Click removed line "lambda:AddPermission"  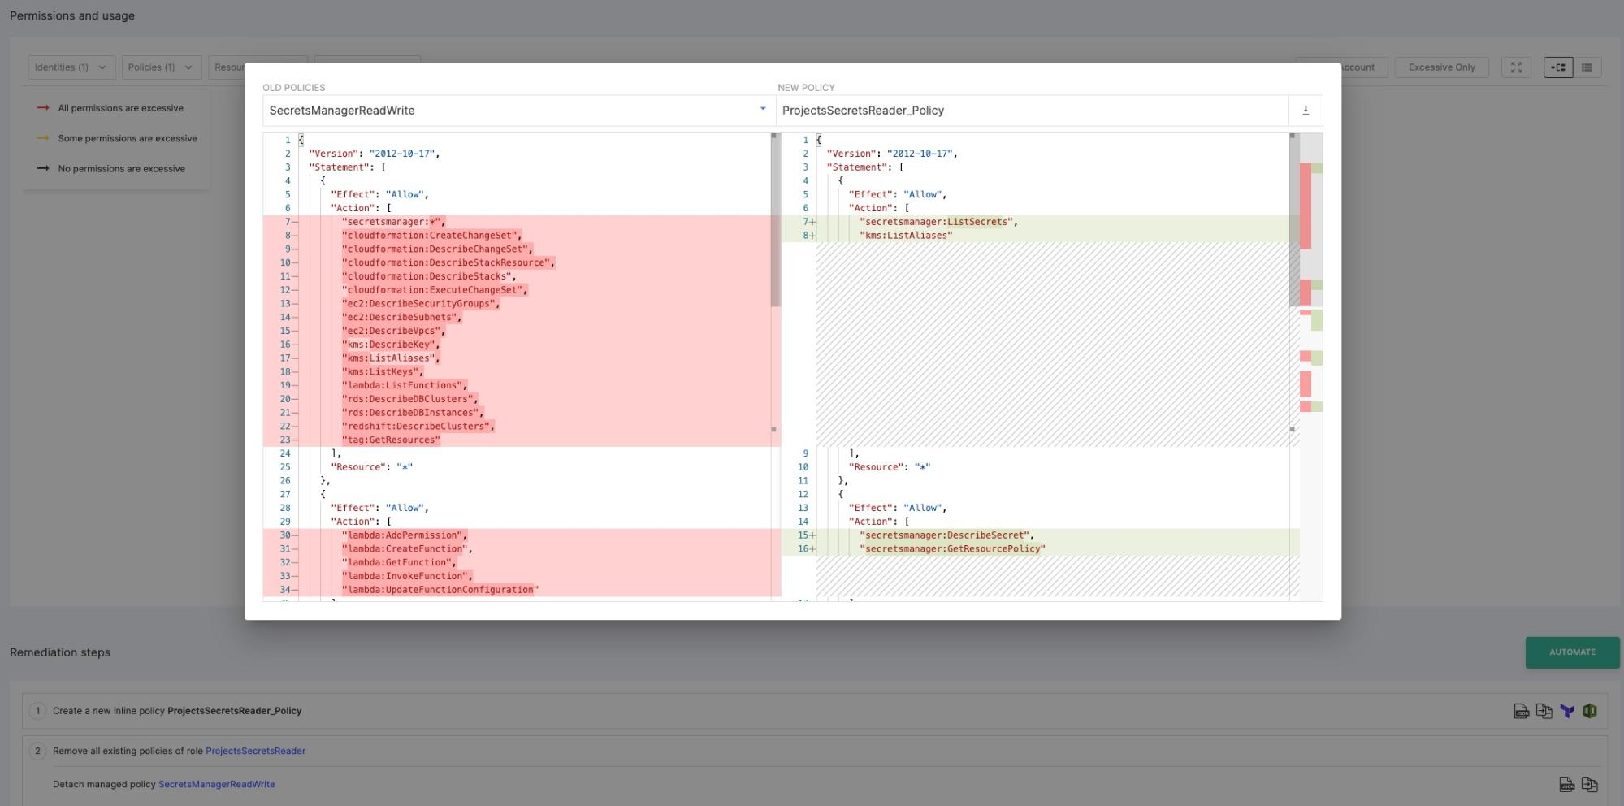[405, 535]
